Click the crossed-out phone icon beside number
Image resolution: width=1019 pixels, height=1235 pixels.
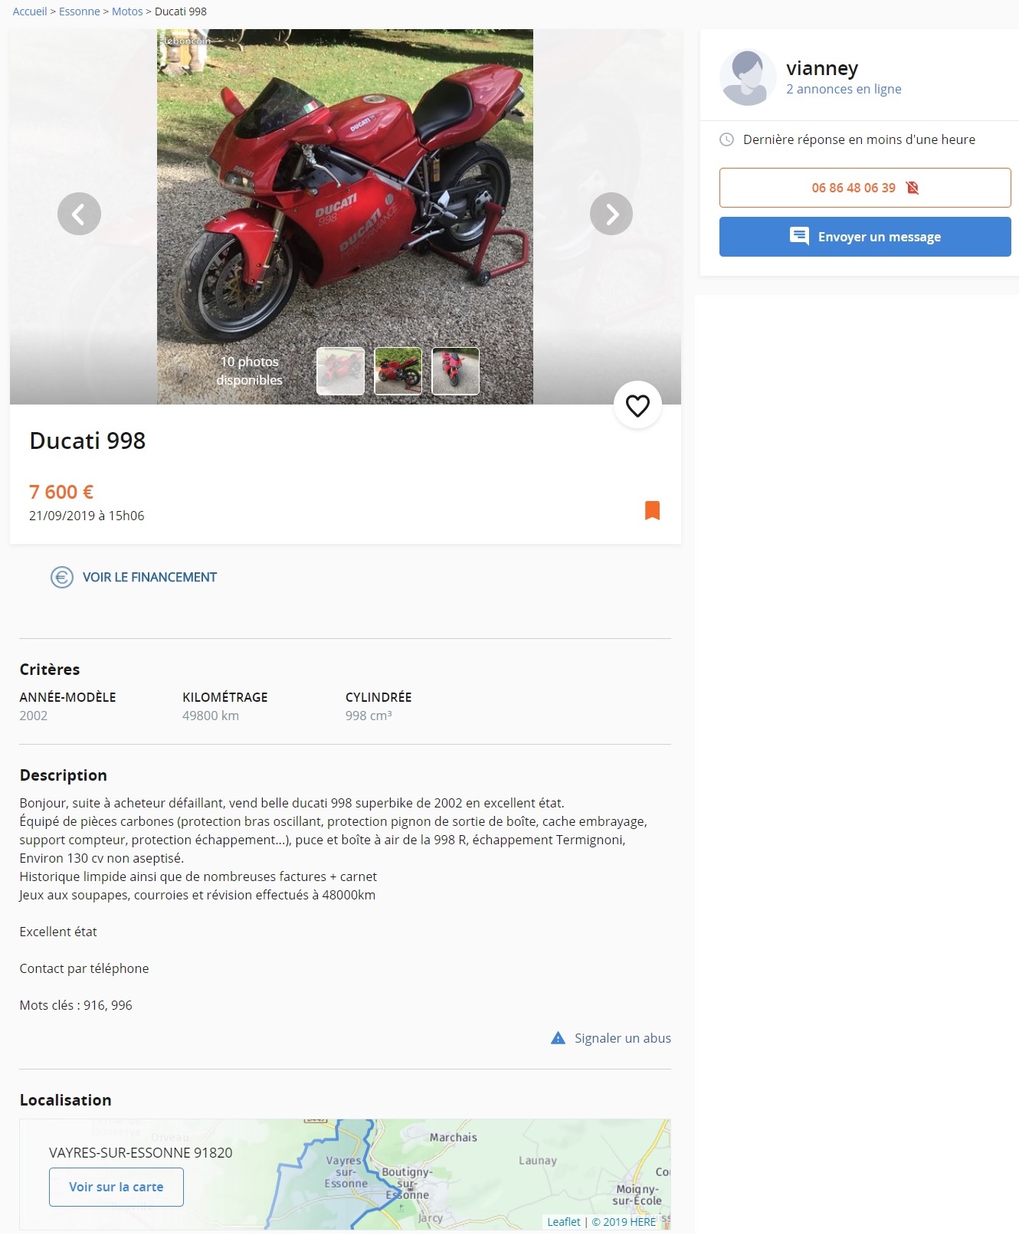913,188
